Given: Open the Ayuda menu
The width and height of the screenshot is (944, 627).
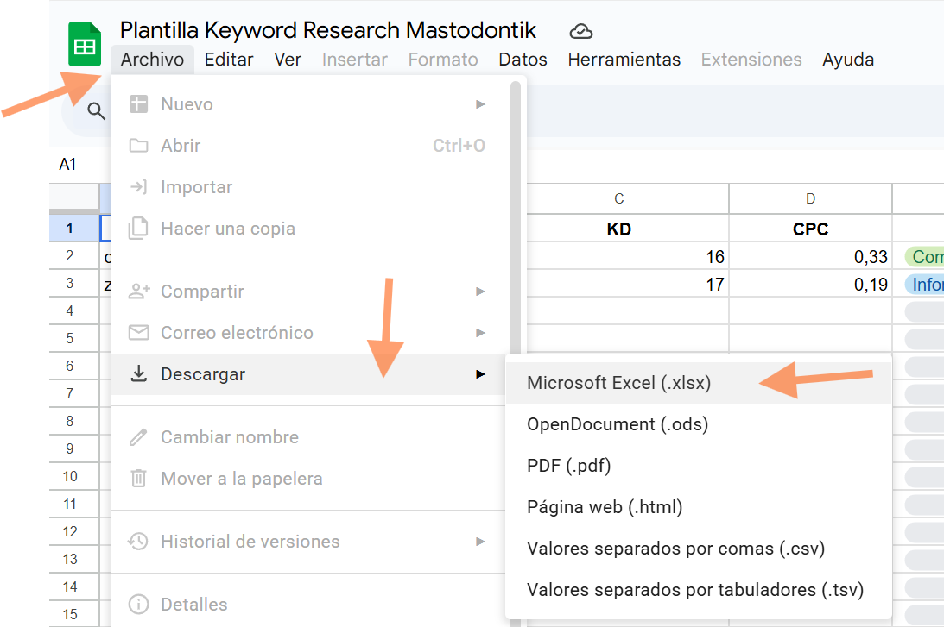Looking at the screenshot, I should click(x=848, y=60).
